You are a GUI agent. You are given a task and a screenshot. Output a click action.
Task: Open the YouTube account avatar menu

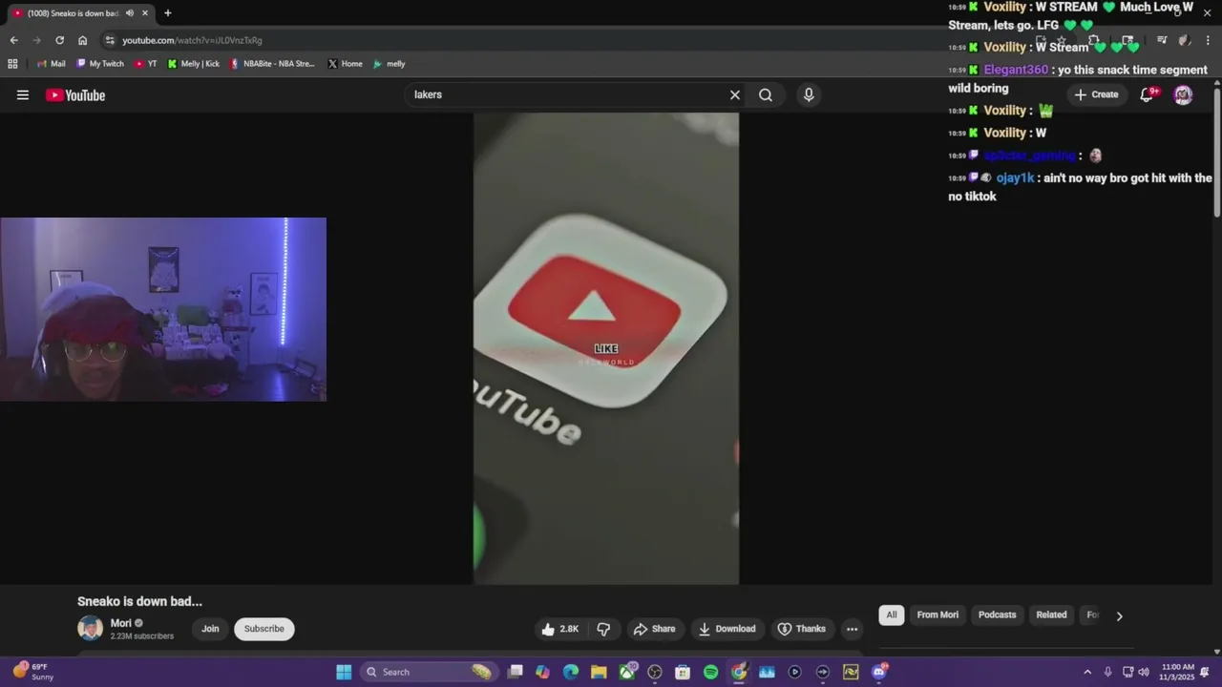[1183, 94]
